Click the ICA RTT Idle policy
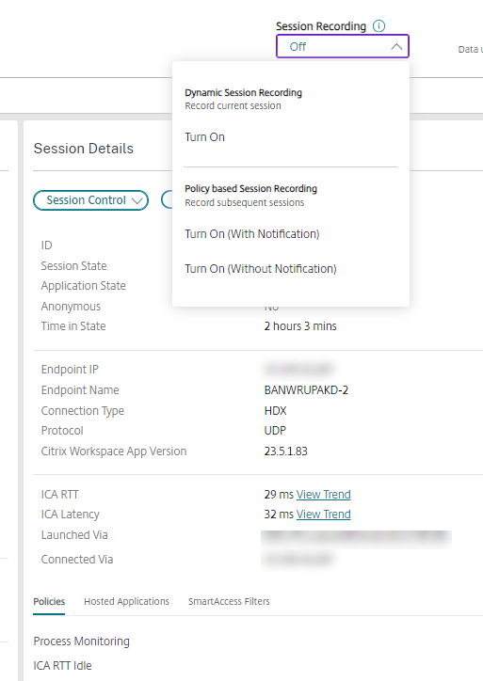This screenshot has height=681, width=483. pyautogui.click(x=62, y=665)
